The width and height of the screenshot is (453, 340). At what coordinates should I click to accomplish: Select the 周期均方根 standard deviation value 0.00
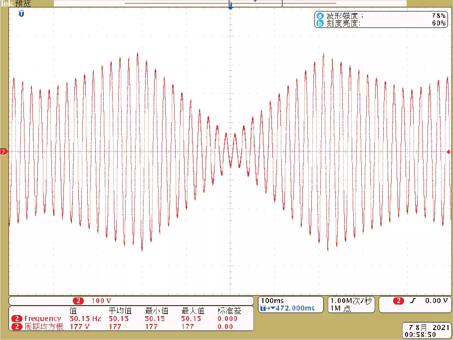(x=225, y=327)
